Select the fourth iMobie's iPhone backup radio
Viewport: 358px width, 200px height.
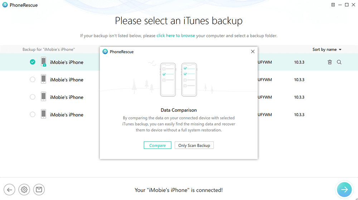click(x=33, y=115)
